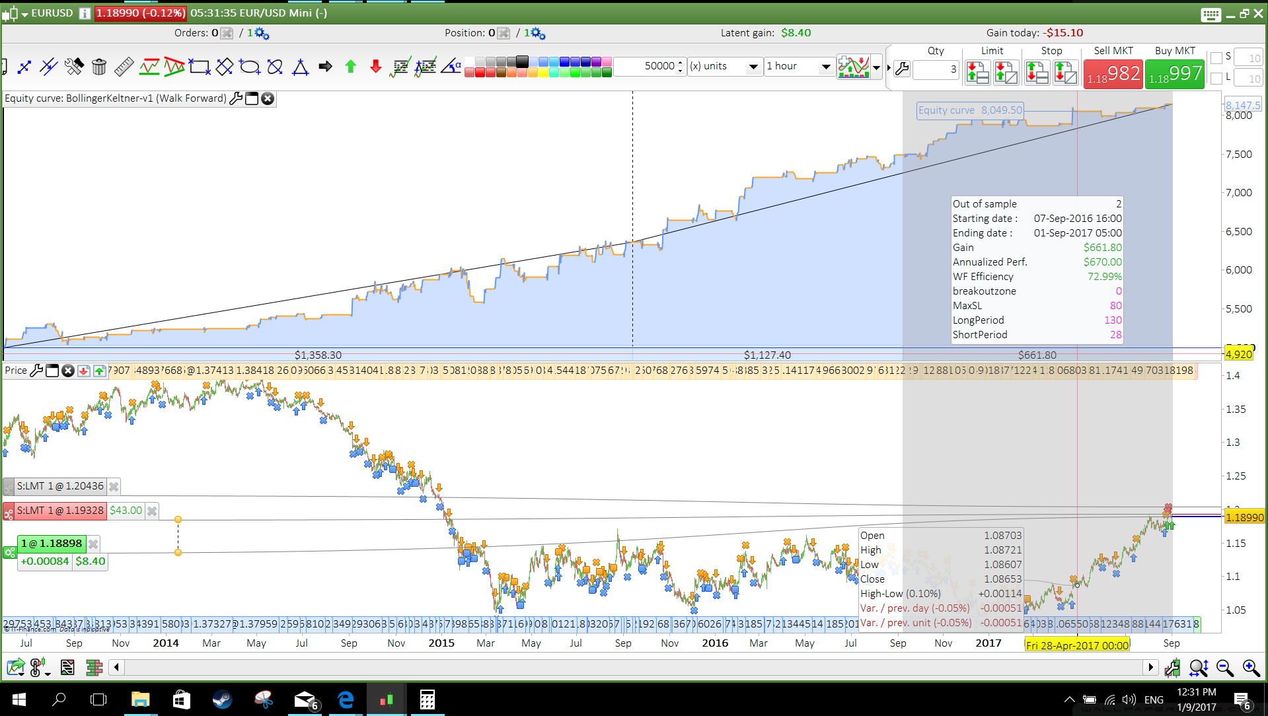Enable the S stop checkbox

point(1216,58)
